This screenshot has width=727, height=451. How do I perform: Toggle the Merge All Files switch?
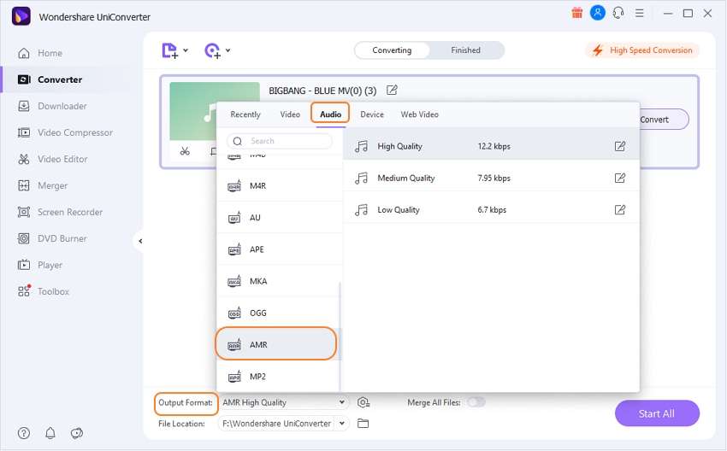pyautogui.click(x=476, y=402)
